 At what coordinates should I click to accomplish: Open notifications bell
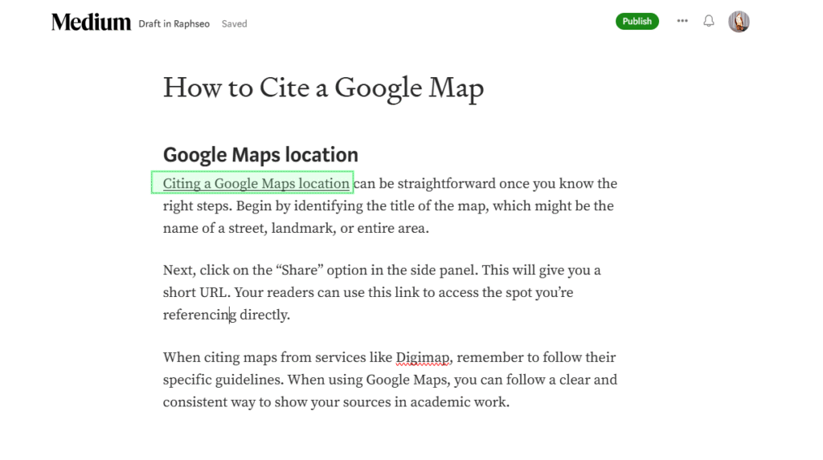[x=709, y=21]
